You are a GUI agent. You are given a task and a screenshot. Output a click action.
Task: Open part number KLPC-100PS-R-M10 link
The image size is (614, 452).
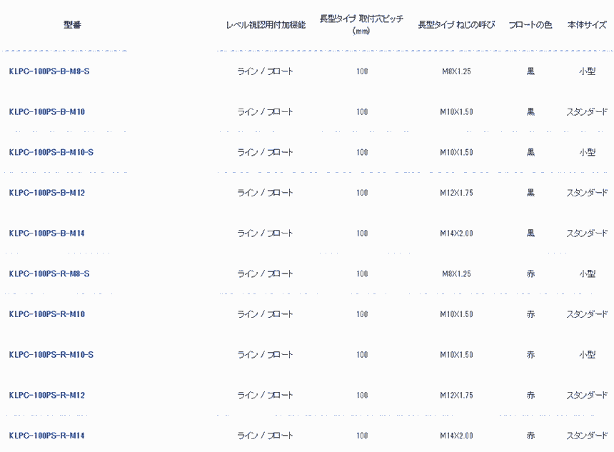click(47, 314)
